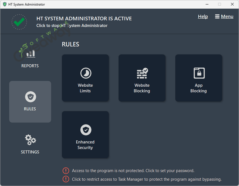Click the hamburger icon beside Menu
Viewport: 239px width, 186px height.
point(217,16)
